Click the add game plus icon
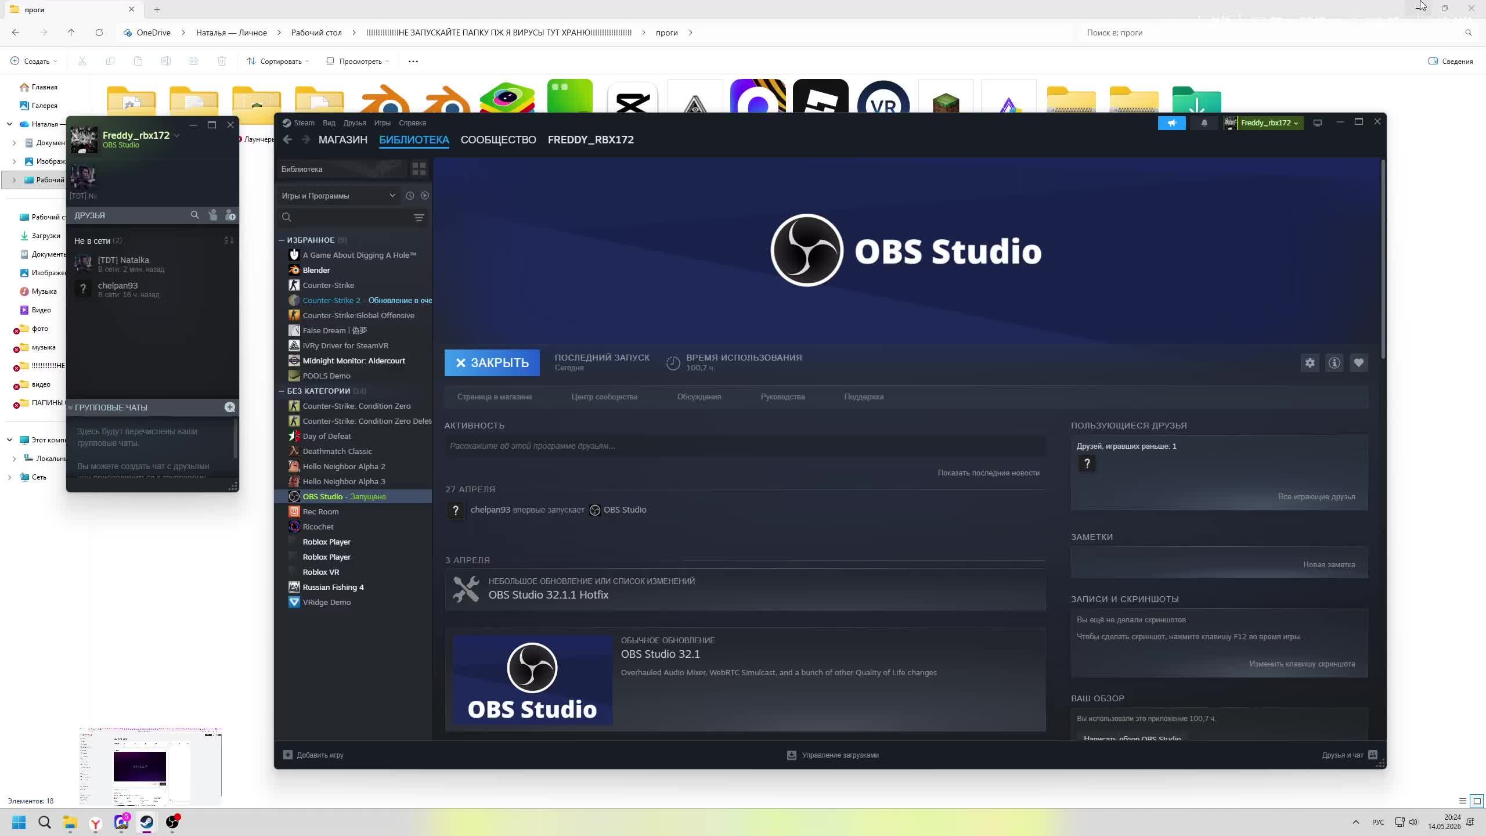The width and height of the screenshot is (1486, 836). [288, 755]
